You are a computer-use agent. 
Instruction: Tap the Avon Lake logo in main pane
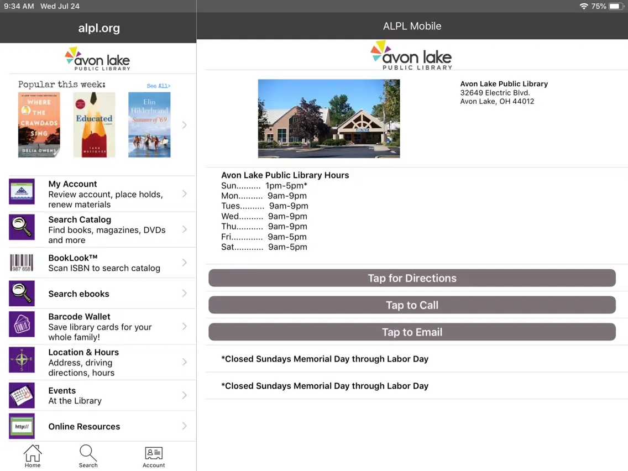pos(412,55)
